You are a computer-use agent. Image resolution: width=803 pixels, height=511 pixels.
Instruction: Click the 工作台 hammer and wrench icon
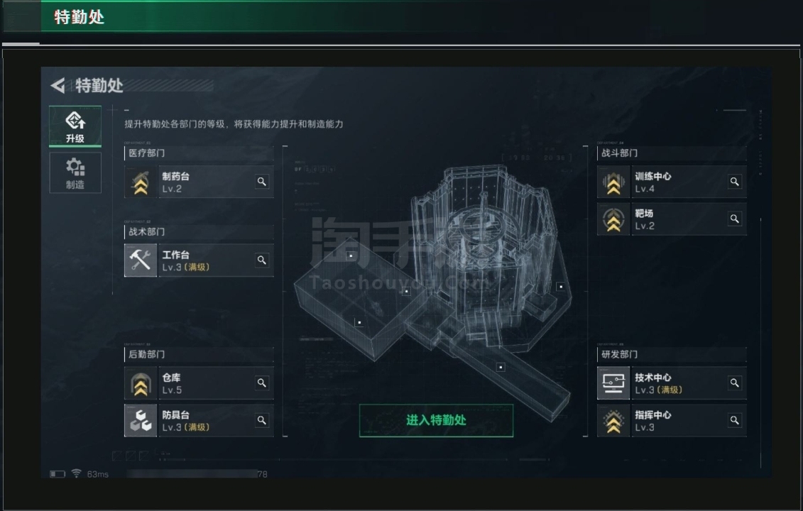[141, 260]
